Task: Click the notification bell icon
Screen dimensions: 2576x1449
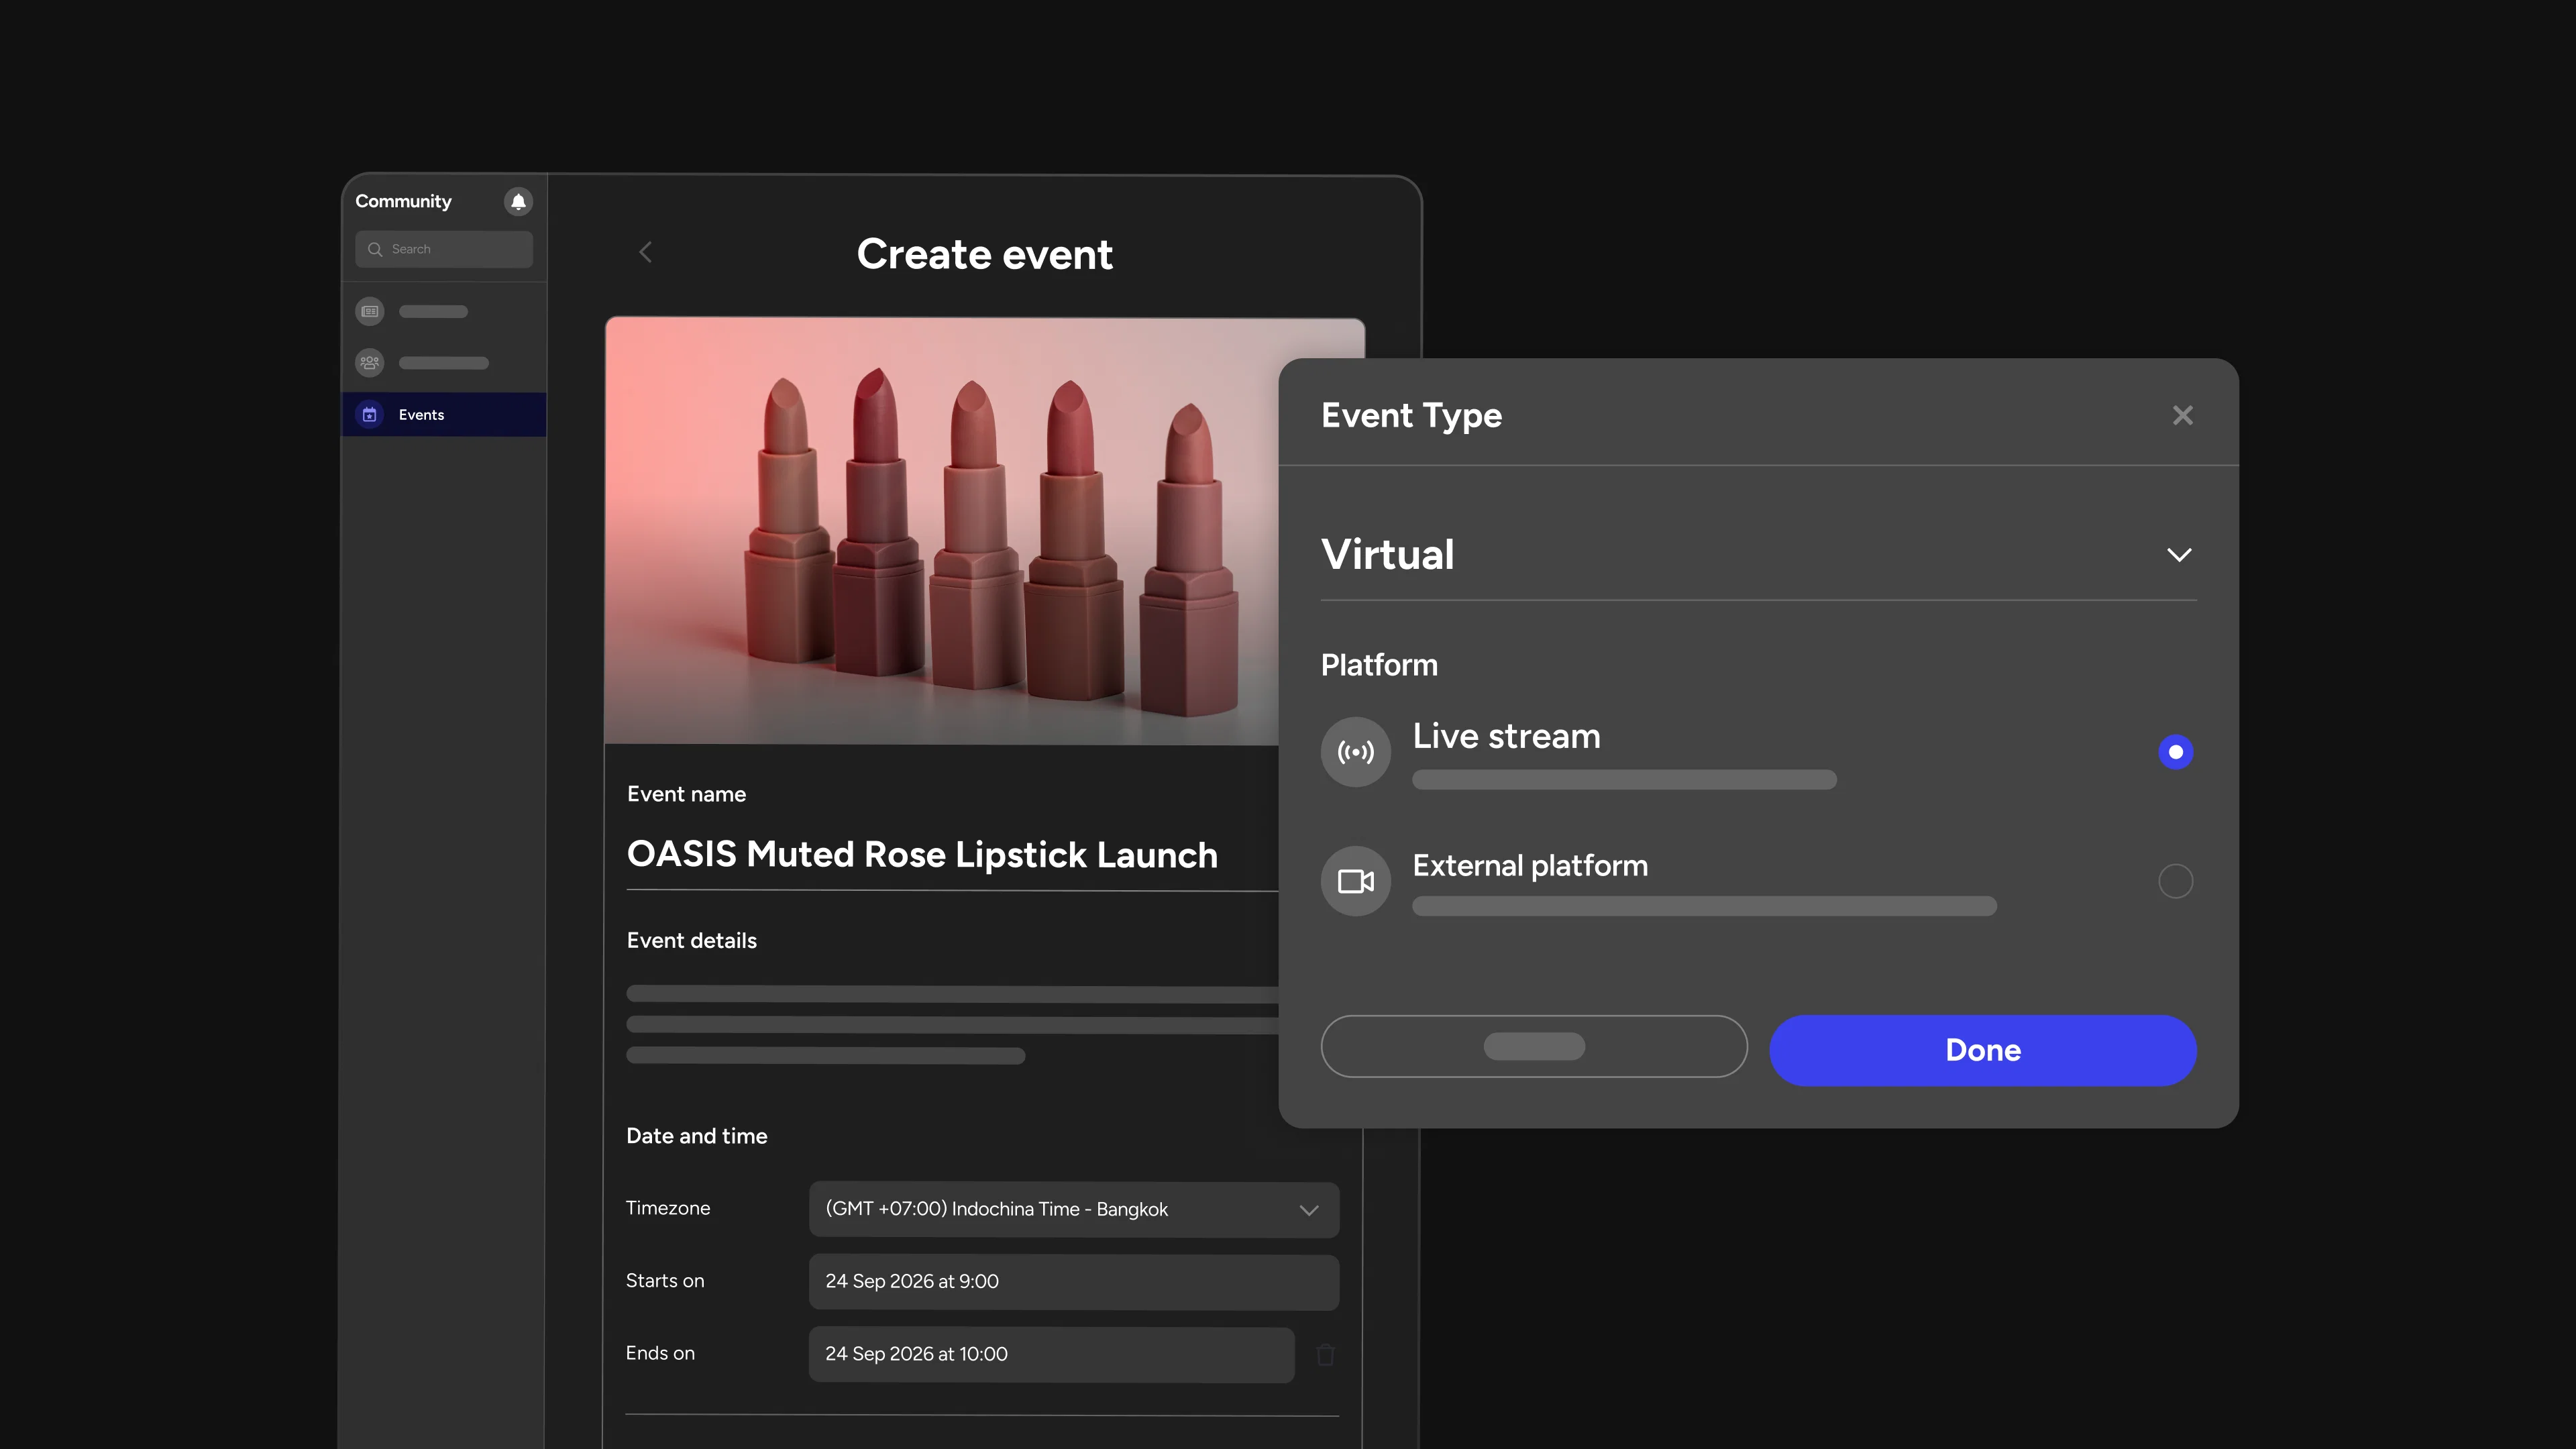Action: click(518, 201)
